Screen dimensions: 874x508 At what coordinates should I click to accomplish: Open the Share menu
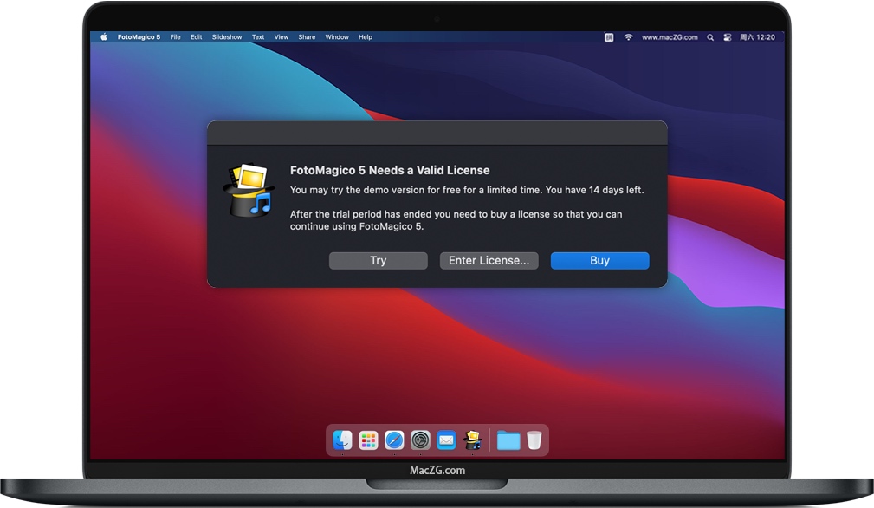pos(307,36)
